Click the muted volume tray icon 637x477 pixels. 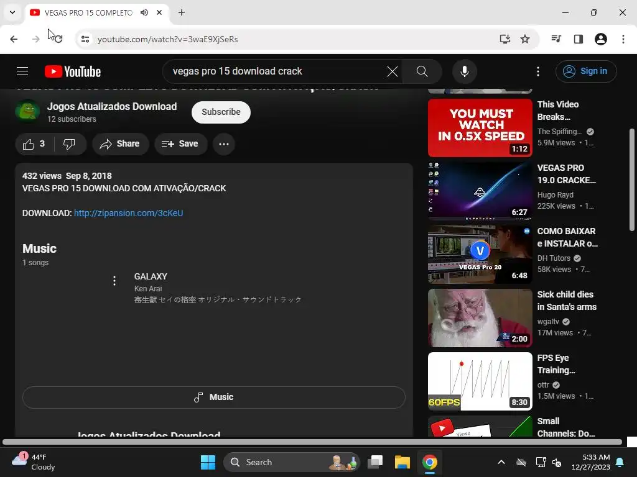coord(557,462)
